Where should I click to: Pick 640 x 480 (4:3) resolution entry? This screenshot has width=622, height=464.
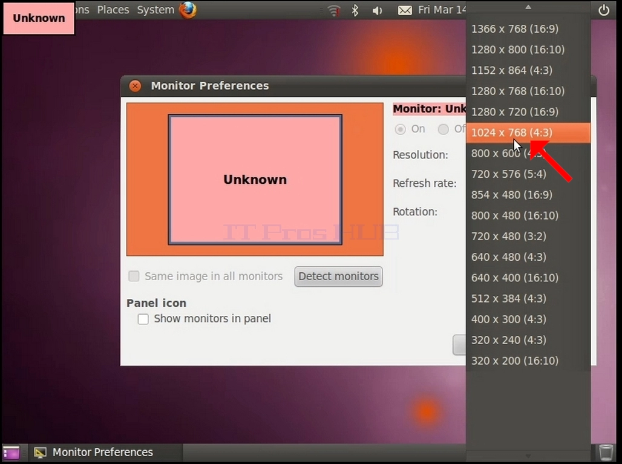pyautogui.click(x=528, y=257)
